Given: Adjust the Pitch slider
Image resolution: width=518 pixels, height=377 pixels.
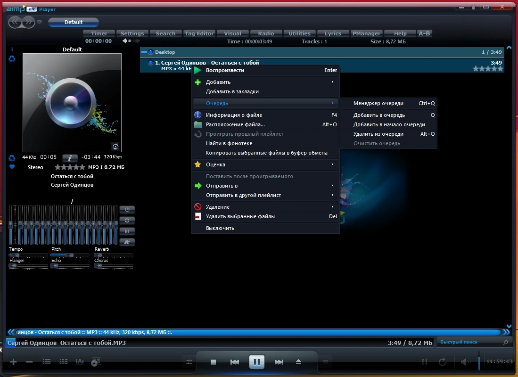Looking at the screenshot, I should [x=70, y=255].
